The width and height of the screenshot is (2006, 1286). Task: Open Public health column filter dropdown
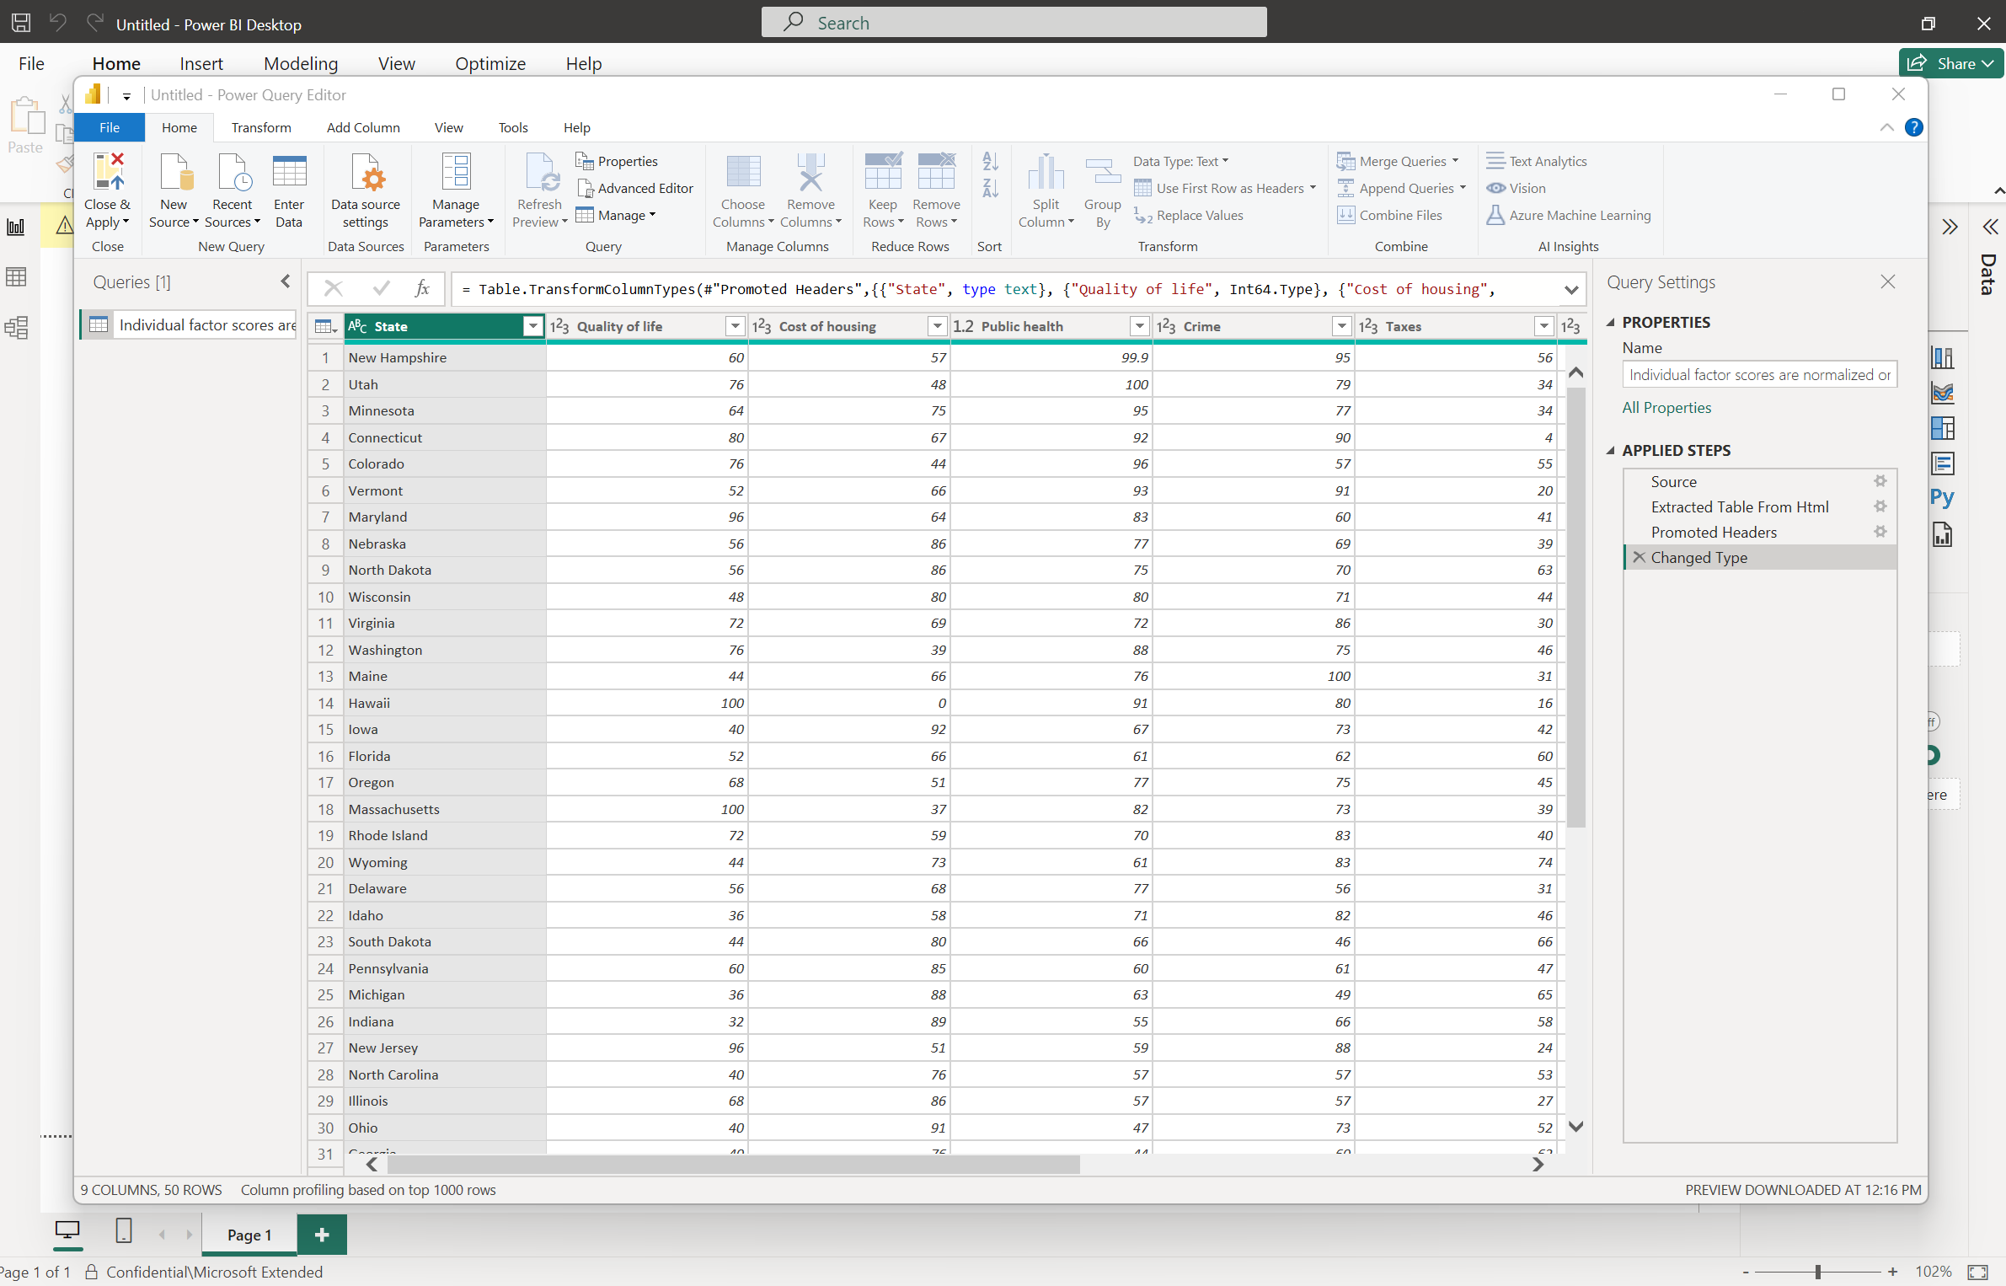[1139, 326]
